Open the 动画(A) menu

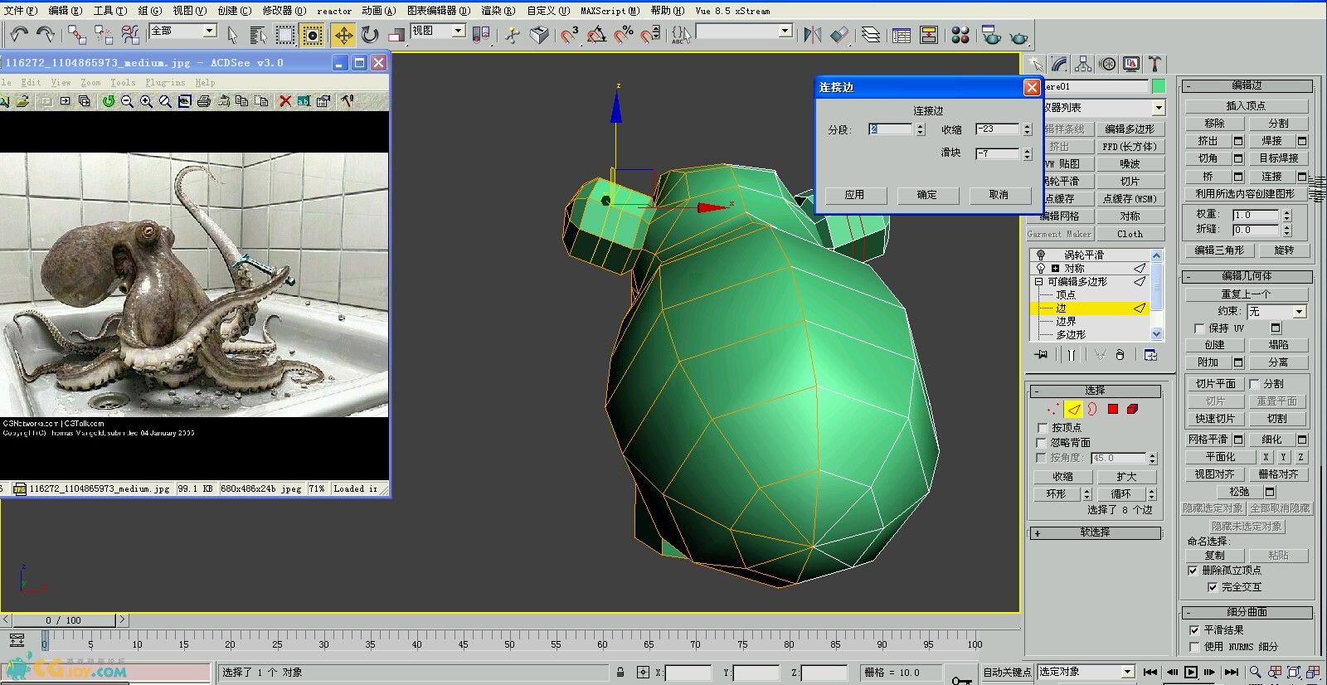tap(378, 11)
